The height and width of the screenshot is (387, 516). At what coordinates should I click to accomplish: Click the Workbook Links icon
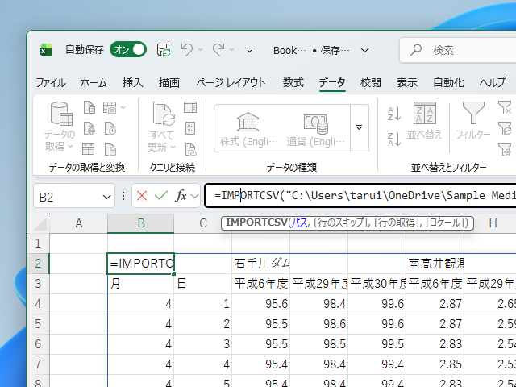190,149
